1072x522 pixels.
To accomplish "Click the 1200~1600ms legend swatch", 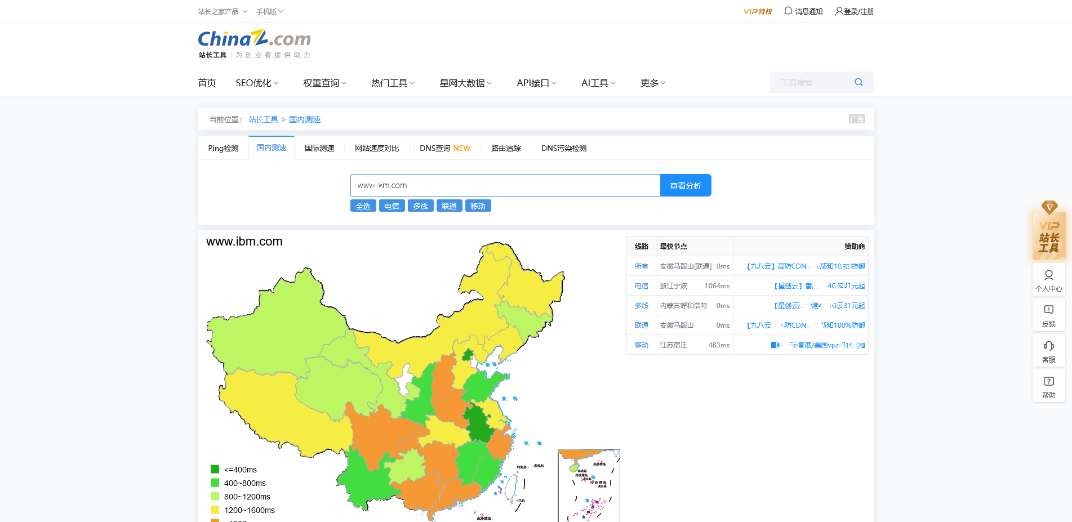I will 215,510.
